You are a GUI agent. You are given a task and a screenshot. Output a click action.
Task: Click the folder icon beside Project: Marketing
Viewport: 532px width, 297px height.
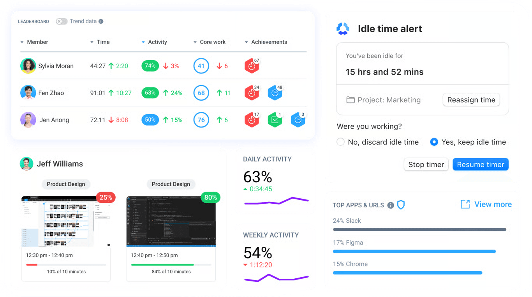tap(350, 100)
